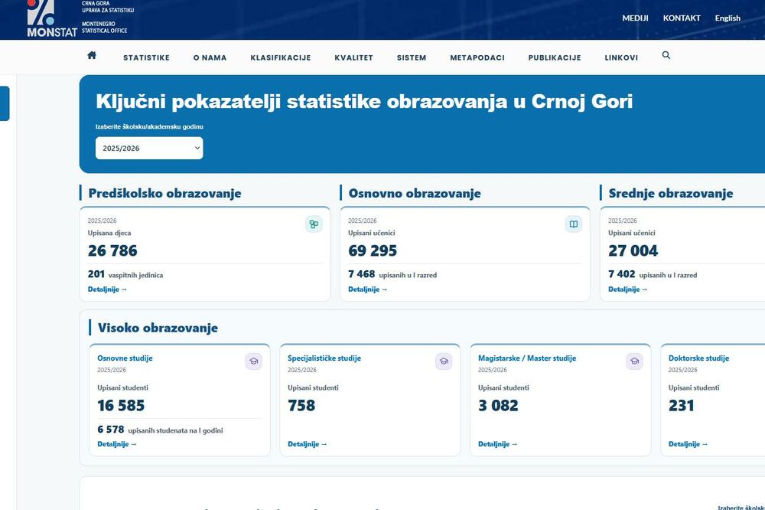This screenshot has height=510, width=765.
Task: Click graduation cap icon in Magistarske studije card
Action: click(x=634, y=361)
